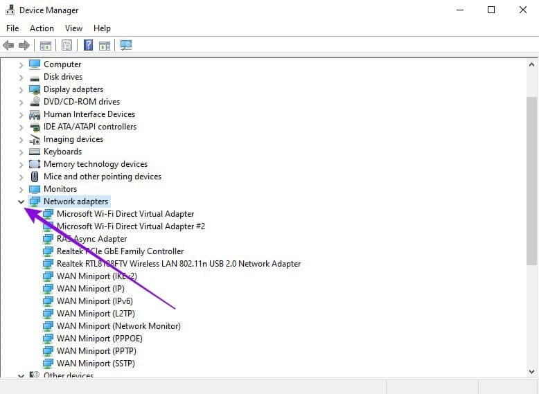Expand the Display adapters category
The height and width of the screenshot is (394, 539).
click(x=21, y=90)
